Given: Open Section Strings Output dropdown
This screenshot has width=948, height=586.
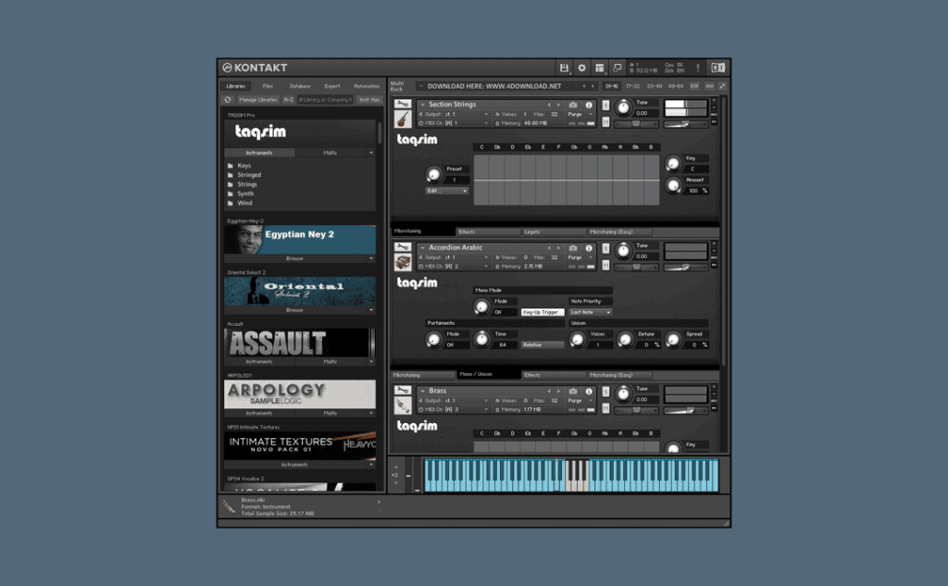Looking at the screenshot, I should (x=455, y=114).
